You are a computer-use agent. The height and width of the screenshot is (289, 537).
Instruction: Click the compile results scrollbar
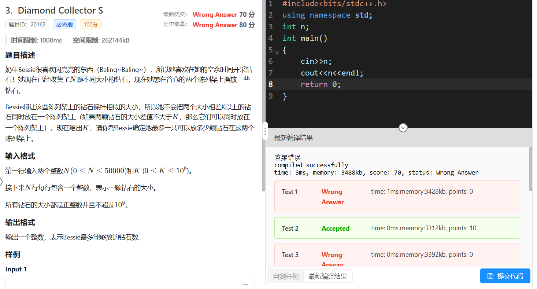[x=531, y=169]
